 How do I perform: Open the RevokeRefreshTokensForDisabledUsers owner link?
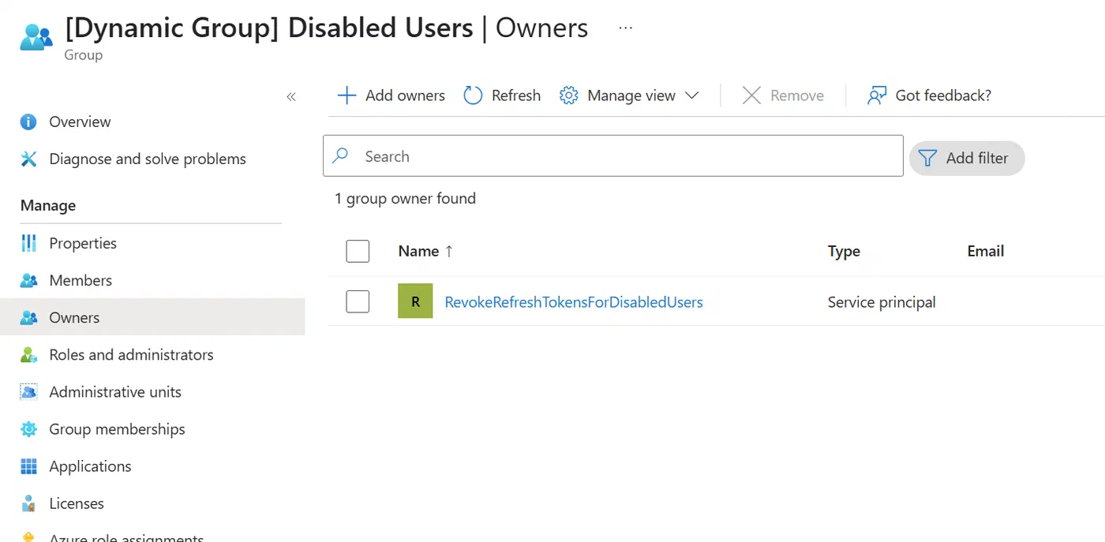point(574,302)
